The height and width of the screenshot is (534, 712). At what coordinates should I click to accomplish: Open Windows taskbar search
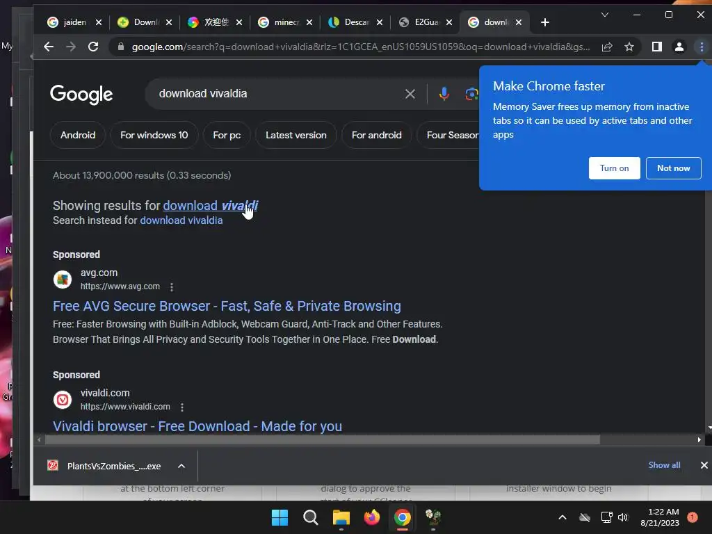[311, 517]
